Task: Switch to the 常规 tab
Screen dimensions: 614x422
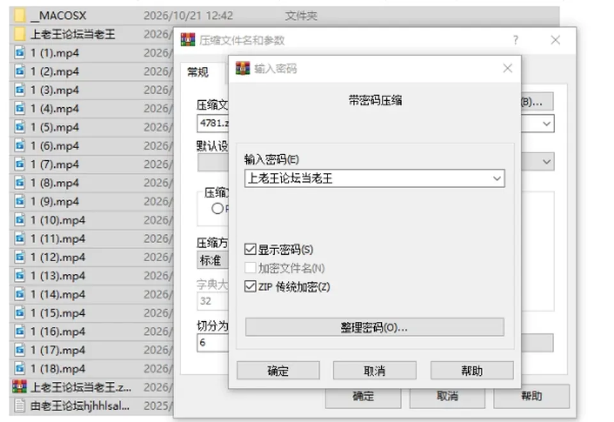Action: [198, 72]
